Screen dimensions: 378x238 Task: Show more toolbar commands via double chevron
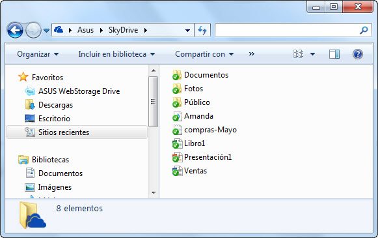(x=251, y=54)
